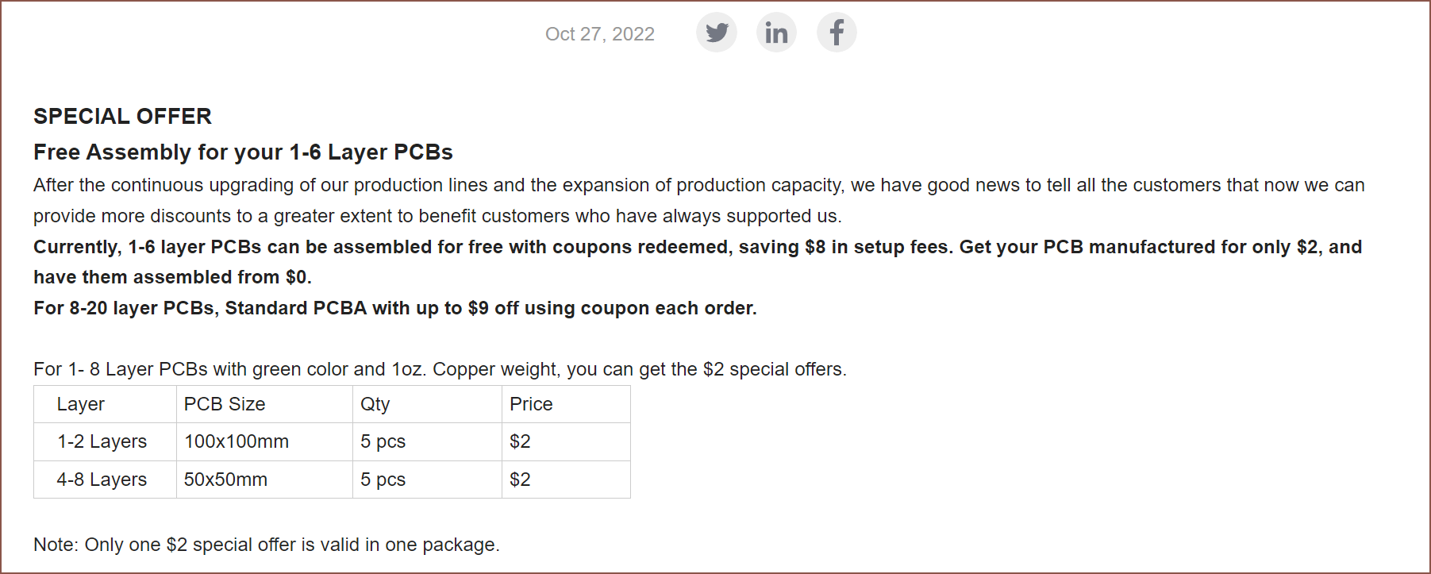The height and width of the screenshot is (574, 1431).
Task: Click the Oct 27, 2022 date
Action: (599, 34)
